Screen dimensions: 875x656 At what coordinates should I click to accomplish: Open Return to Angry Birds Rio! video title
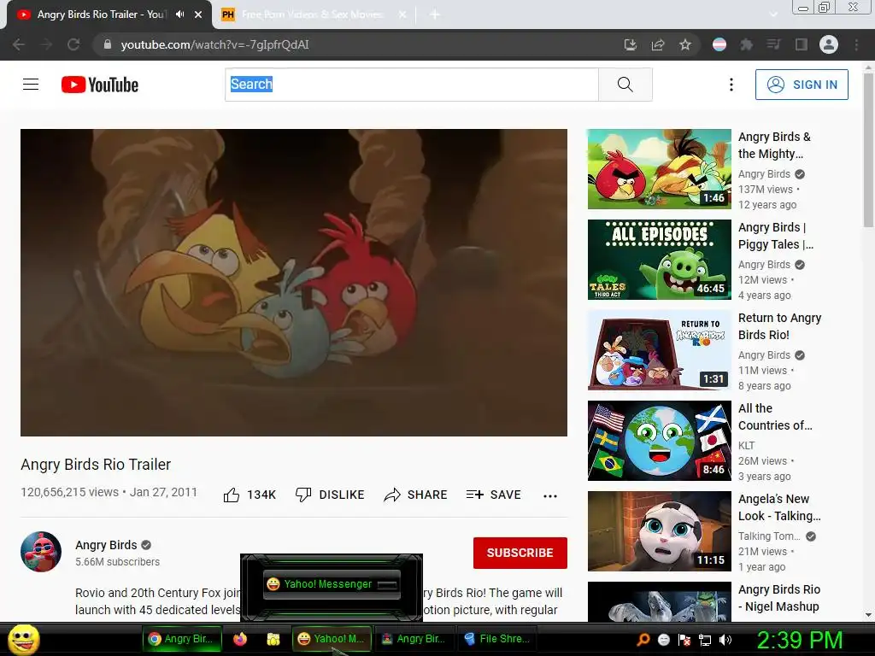(x=779, y=326)
